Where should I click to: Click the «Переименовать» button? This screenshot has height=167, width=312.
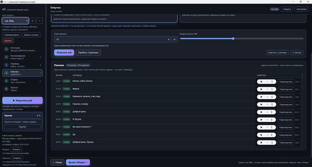[x=12, y=35]
